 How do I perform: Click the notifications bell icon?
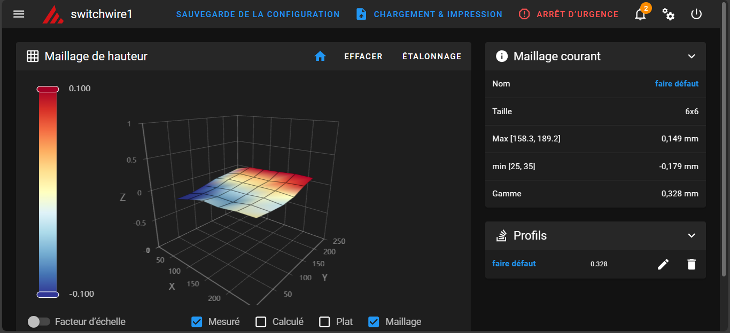click(x=640, y=14)
